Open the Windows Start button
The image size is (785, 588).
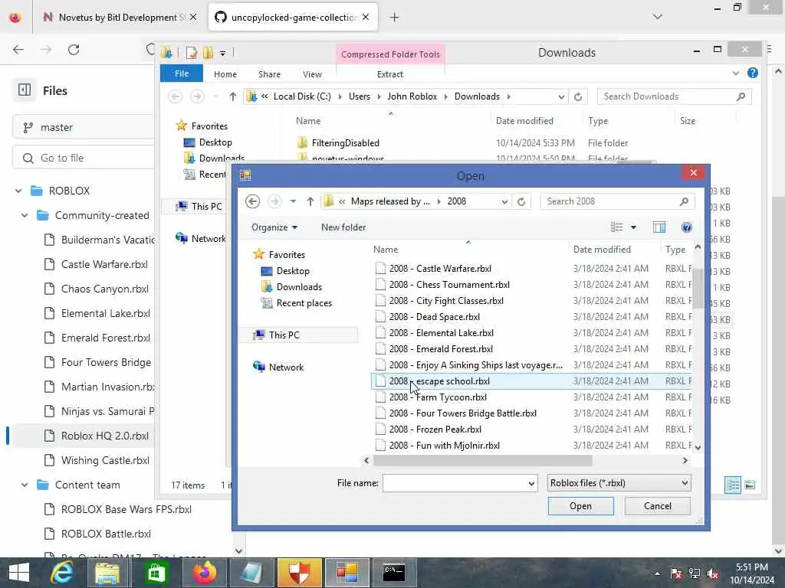tap(19, 573)
